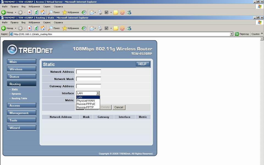Click the HELP button
This screenshot has width=264, height=165.
coord(142,64)
